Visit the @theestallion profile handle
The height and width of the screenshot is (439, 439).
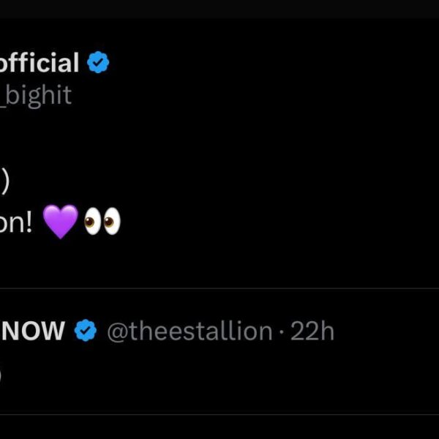point(190,331)
